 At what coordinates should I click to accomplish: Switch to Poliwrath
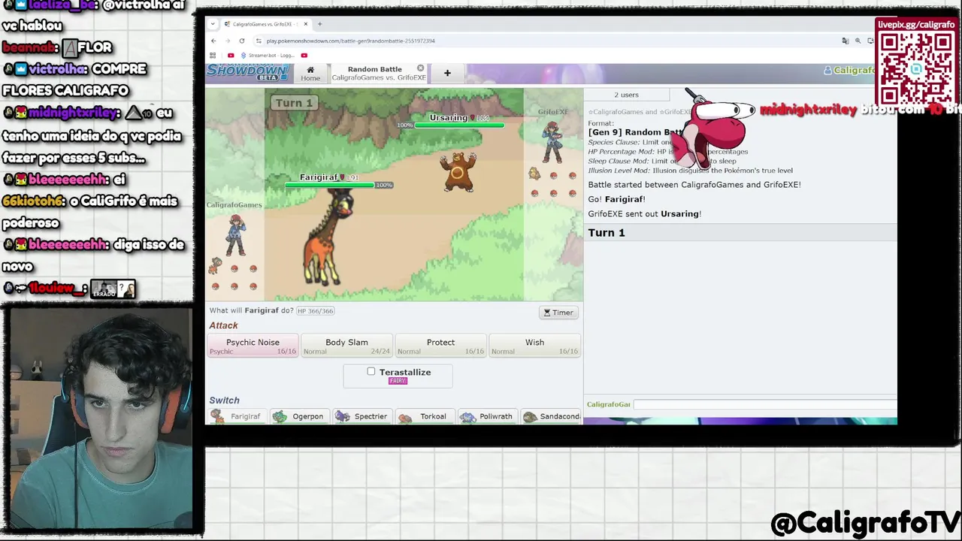click(487, 416)
